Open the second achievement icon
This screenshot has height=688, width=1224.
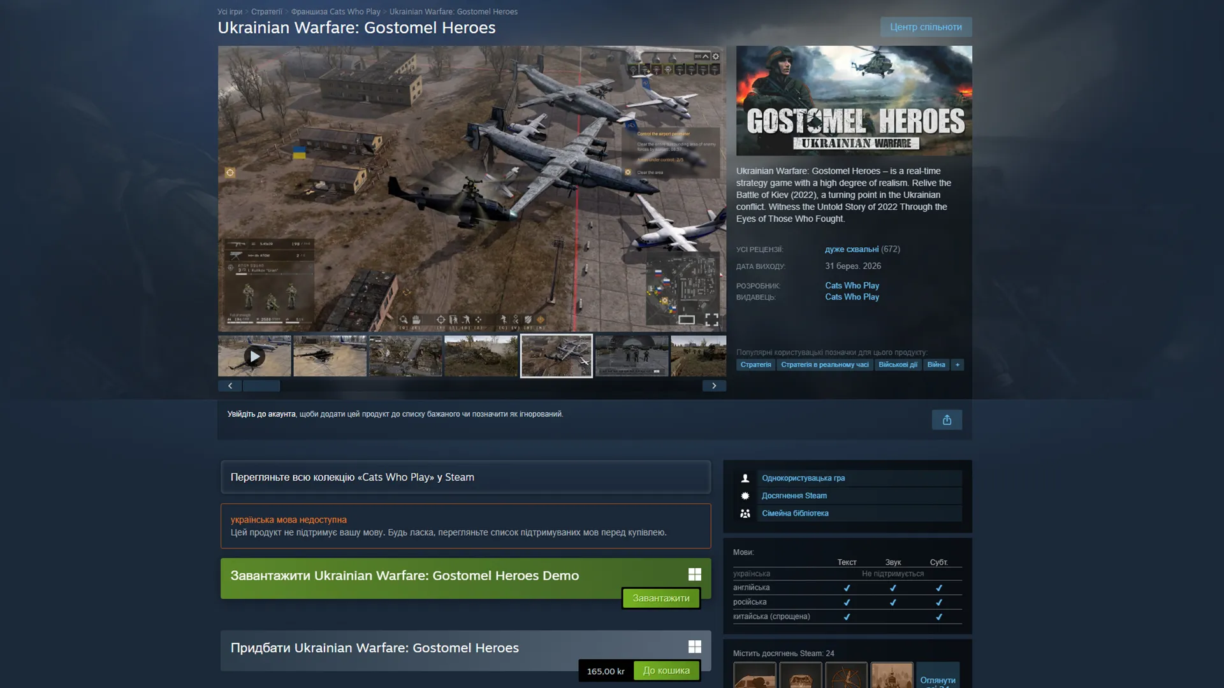[x=801, y=675]
